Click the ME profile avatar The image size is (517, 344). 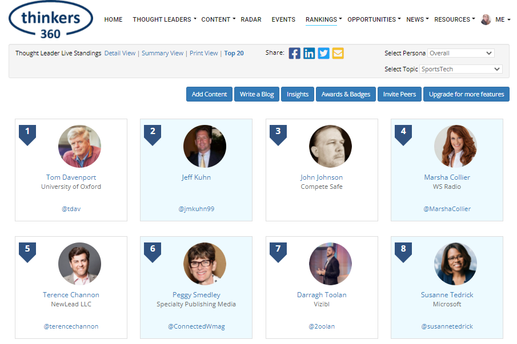[486, 19]
